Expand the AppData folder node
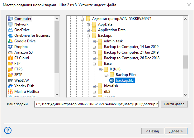 coord(88,25)
